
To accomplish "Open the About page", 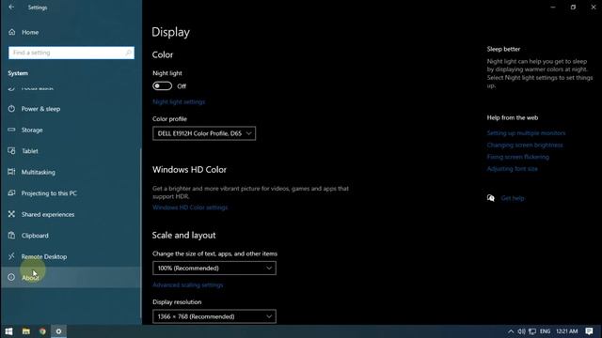I will pos(71,278).
